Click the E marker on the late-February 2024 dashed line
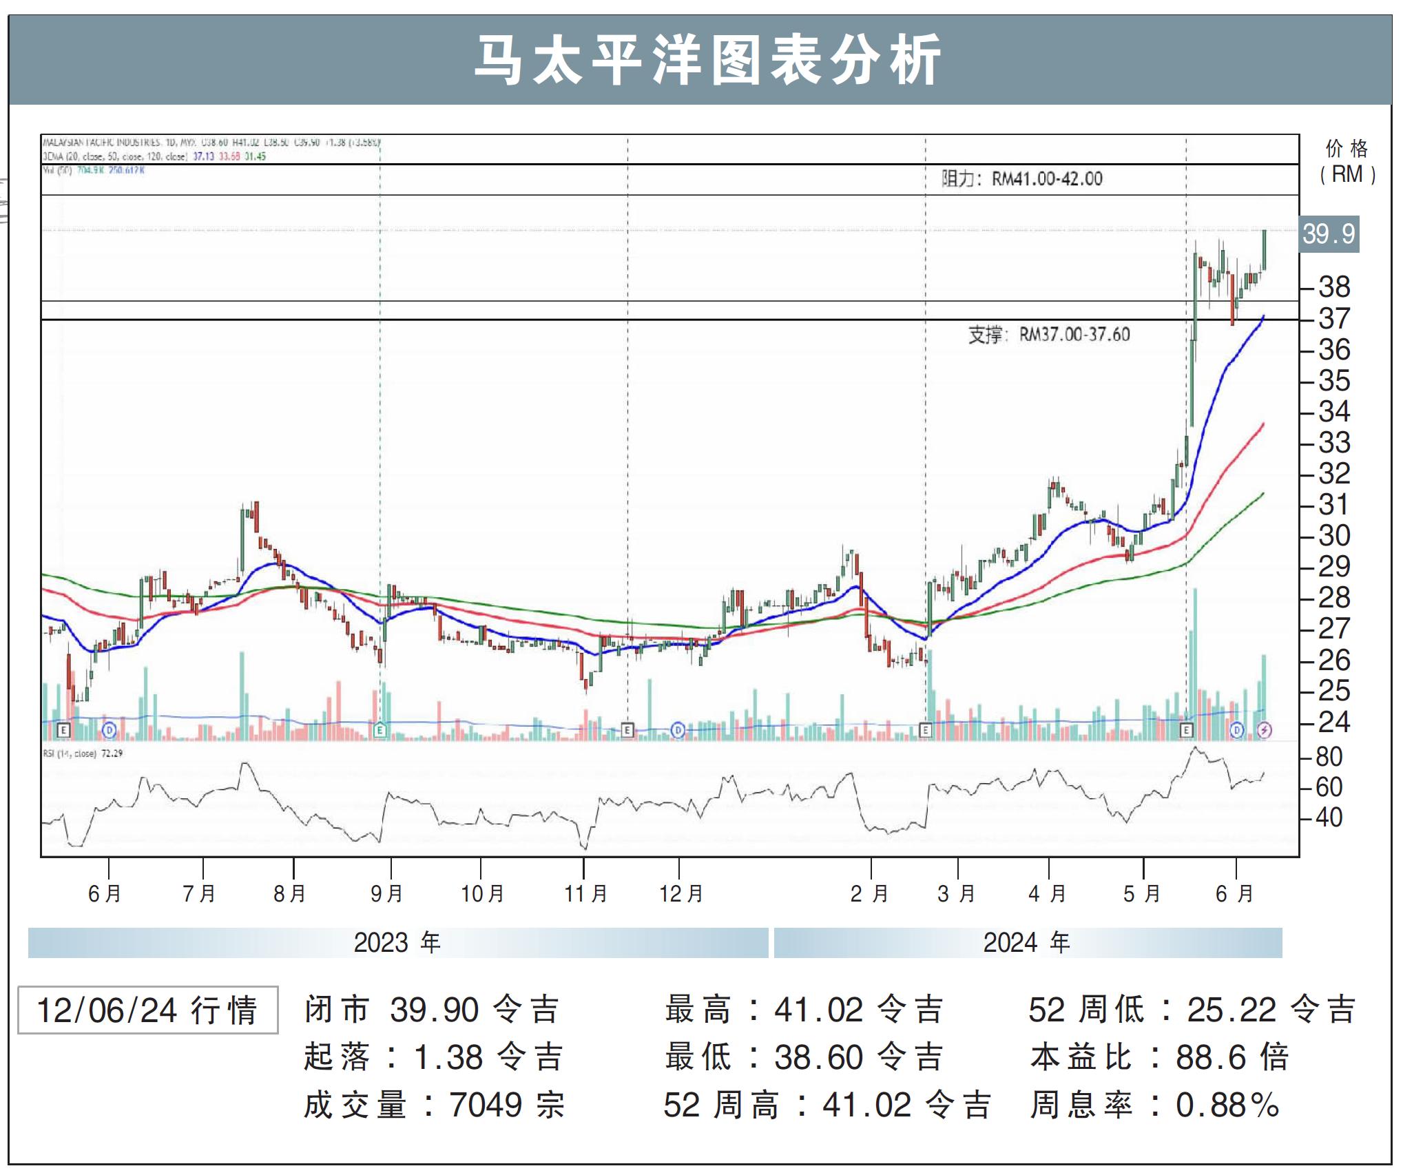Viewport: 1403px width, 1175px height. tap(926, 729)
